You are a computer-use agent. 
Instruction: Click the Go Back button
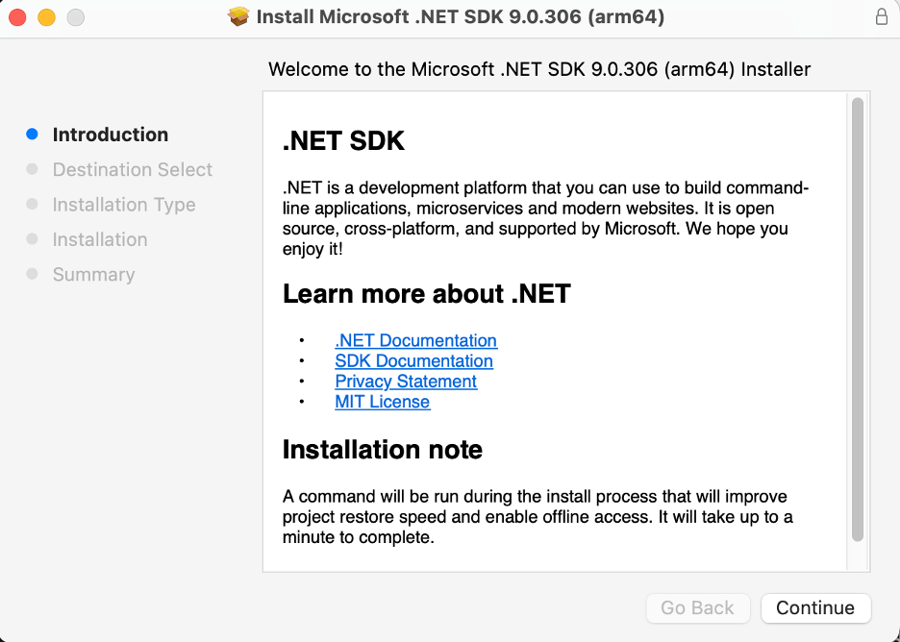(x=698, y=607)
